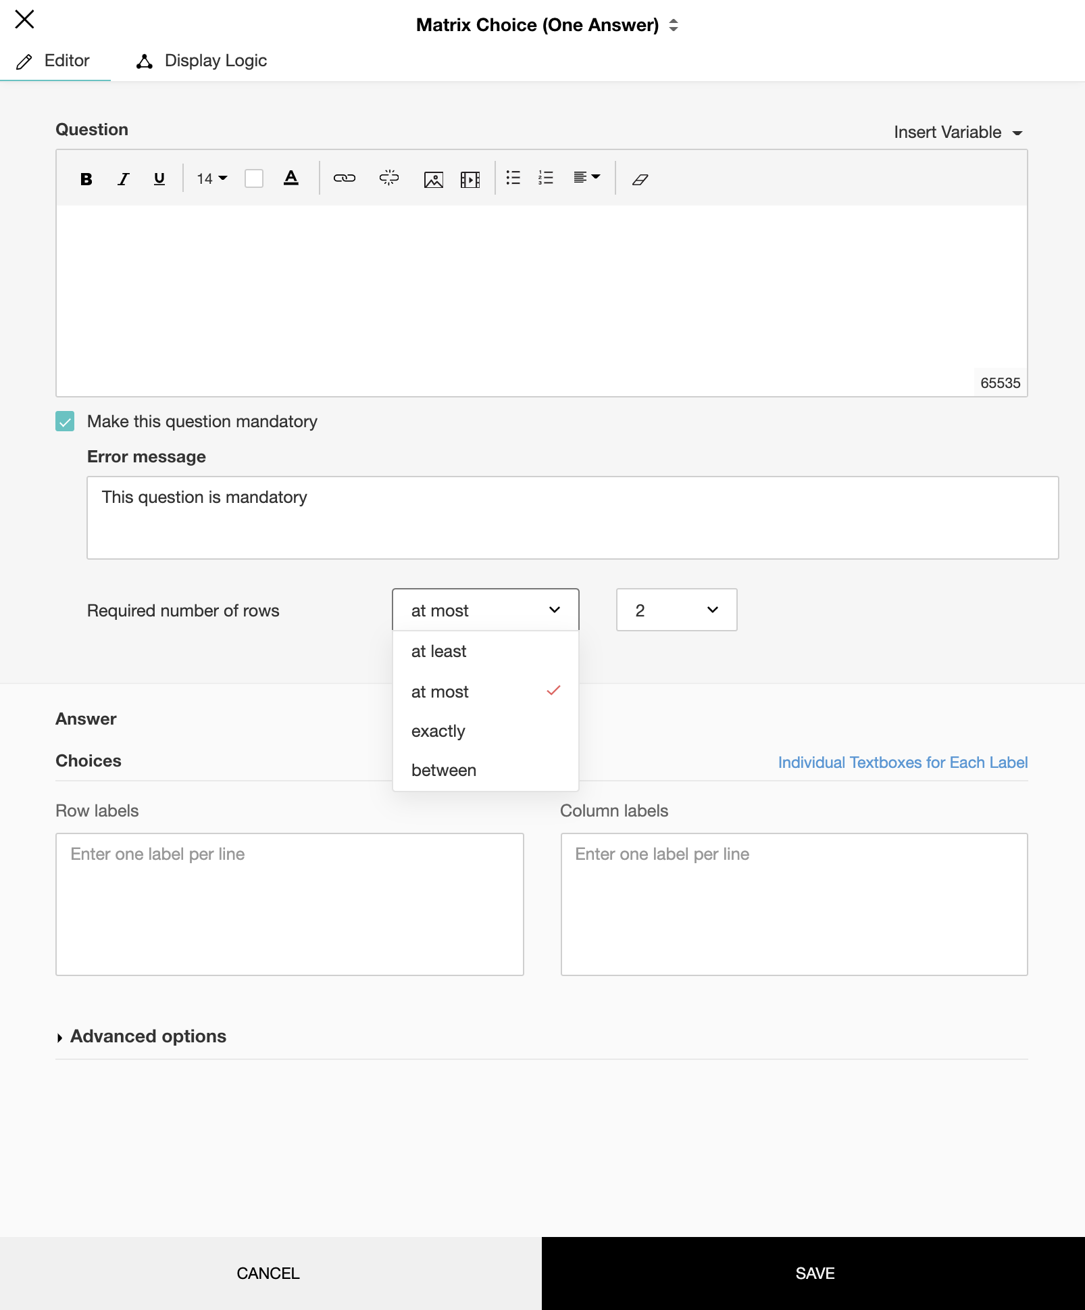1085x1310 pixels.
Task: Insert an image into the question
Action: pyautogui.click(x=433, y=179)
